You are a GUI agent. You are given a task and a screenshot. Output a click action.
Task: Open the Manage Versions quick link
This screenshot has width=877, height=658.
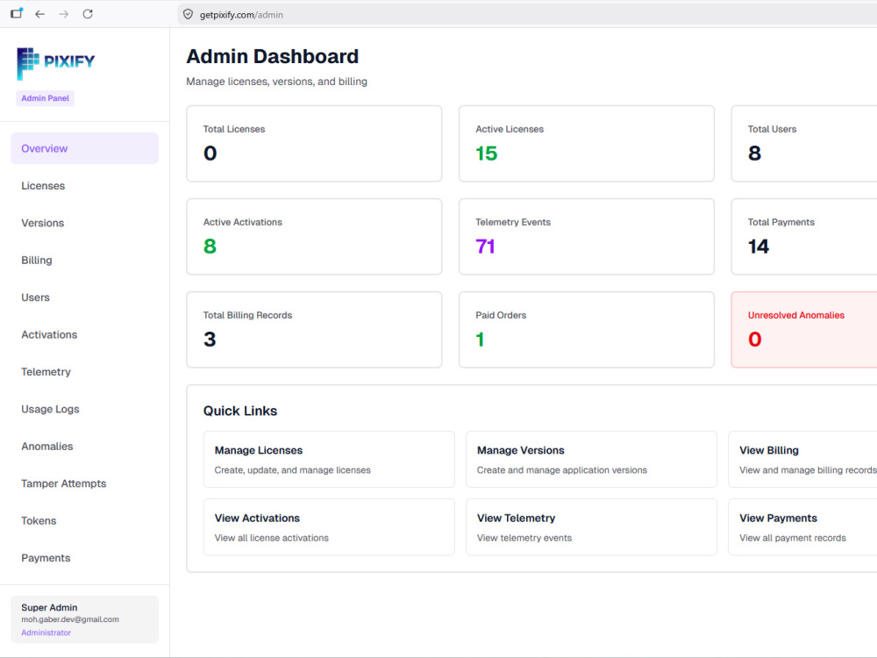591,460
